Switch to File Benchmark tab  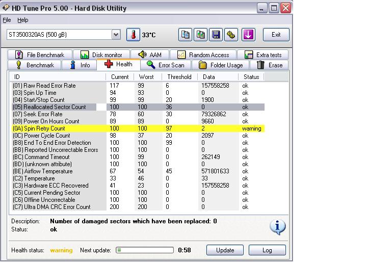(x=40, y=55)
